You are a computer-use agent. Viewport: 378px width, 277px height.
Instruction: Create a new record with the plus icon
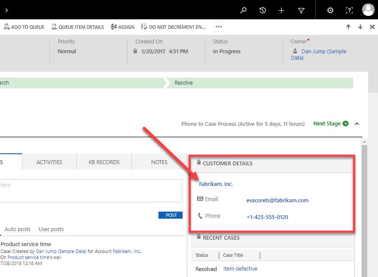coord(282,9)
